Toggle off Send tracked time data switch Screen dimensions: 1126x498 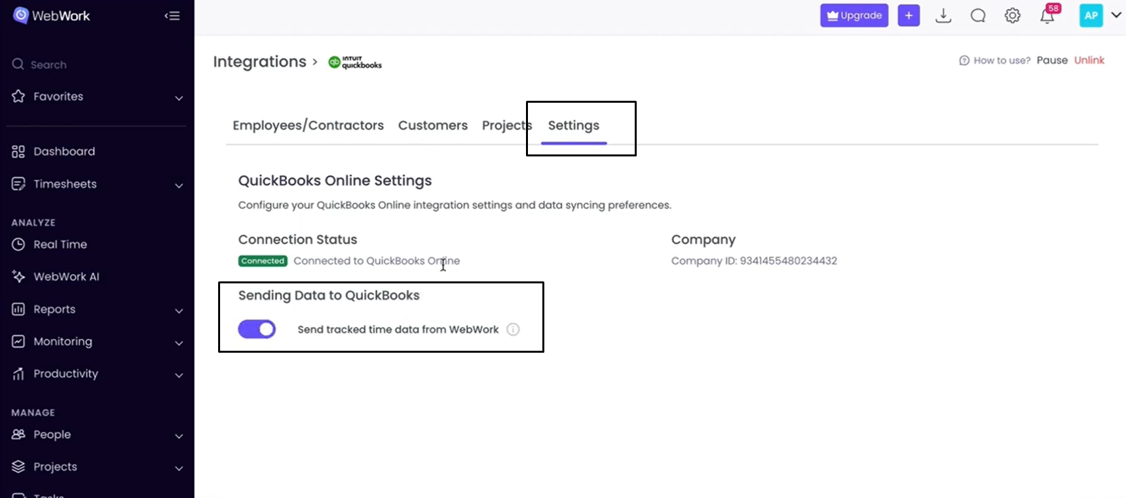(257, 329)
